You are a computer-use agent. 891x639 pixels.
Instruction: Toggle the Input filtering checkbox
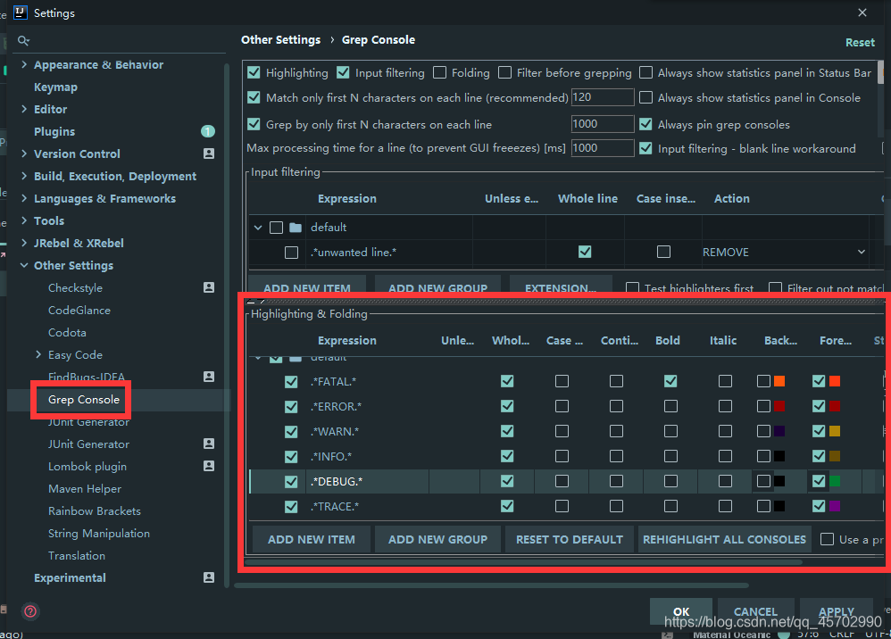343,72
